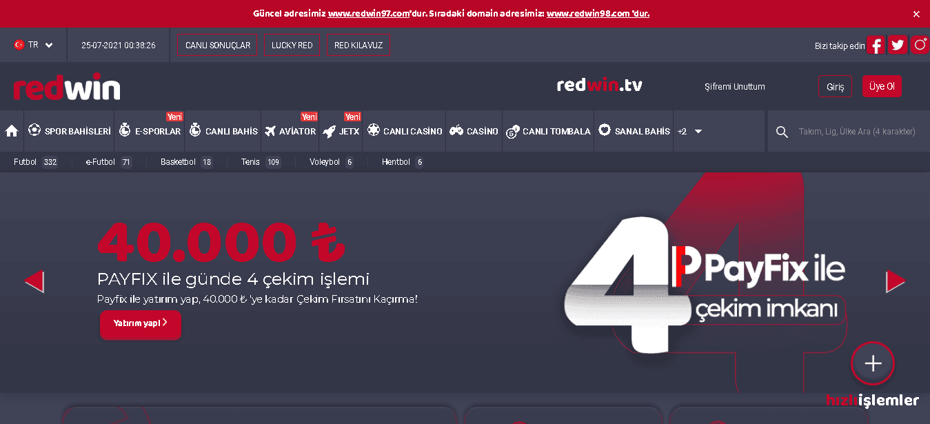Viewport: 930px width, 424px height.
Task: Select Hentbol 6 sport filter
Action: point(403,162)
